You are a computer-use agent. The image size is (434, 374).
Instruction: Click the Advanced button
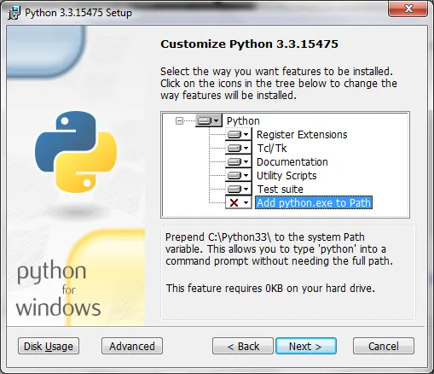pyautogui.click(x=132, y=346)
